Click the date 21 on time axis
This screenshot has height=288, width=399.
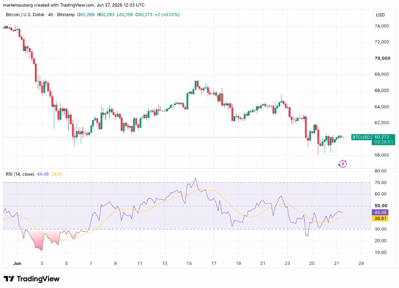click(x=263, y=263)
